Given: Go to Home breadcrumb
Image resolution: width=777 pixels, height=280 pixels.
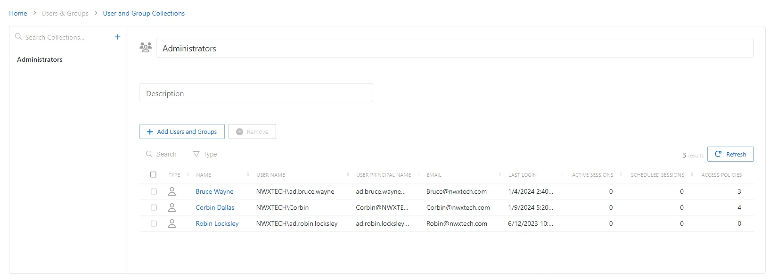Looking at the screenshot, I should pyautogui.click(x=18, y=13).
